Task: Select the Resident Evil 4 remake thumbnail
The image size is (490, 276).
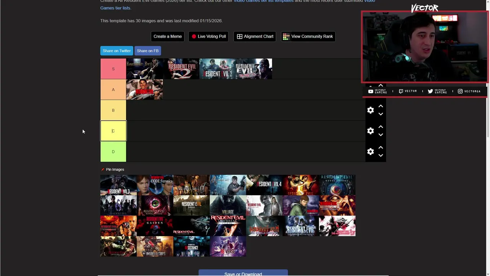Action: [264, 185]
